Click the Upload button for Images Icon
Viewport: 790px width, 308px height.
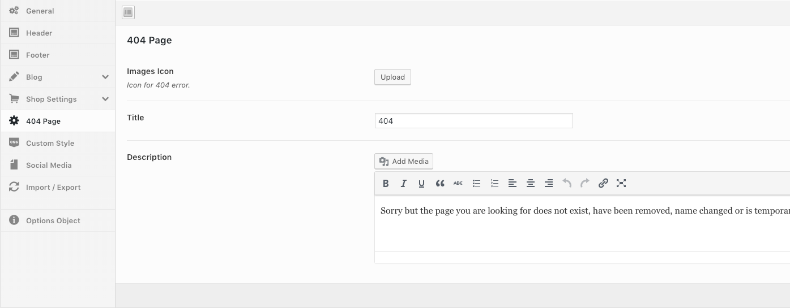coord(392,77)
